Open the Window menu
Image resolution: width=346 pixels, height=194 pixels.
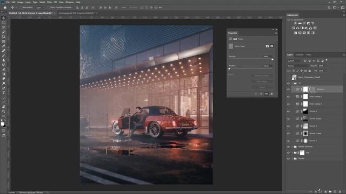click(x=69, y=2)
